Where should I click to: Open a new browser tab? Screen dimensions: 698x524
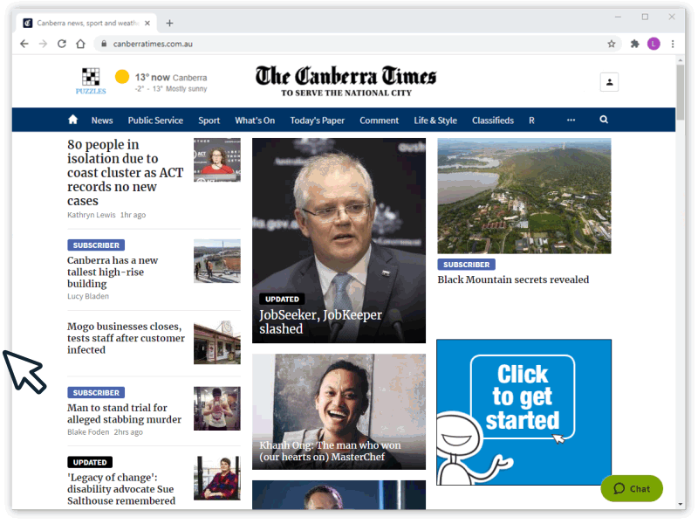(x=169, y=24)
